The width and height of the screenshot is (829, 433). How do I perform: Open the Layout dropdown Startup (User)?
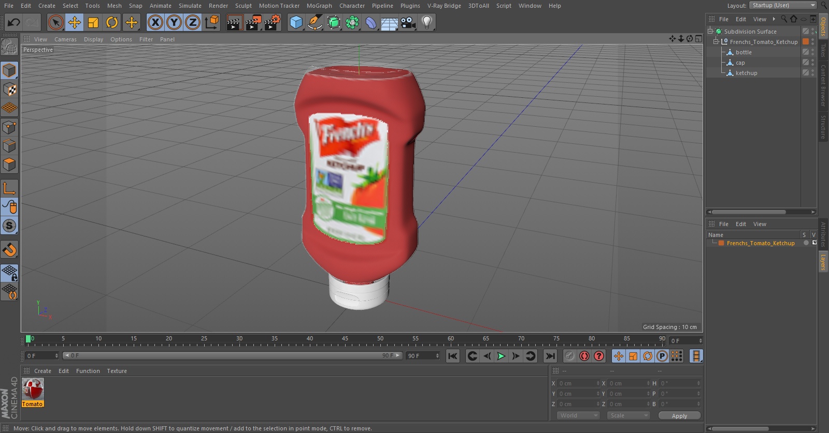pyautogui.click(x=783, y=5)
